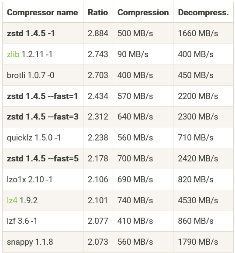Image resolution: width=235 pixels, height=253 pixels.
Task: Open the green lz4 link
Action: point(12,200)
